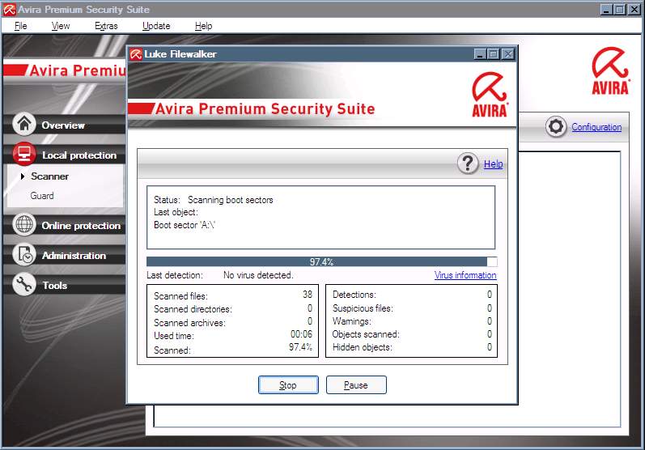The width and height of the screenshot is (645, 450).
Task: Open the Overview home icon
Action: 24,124
